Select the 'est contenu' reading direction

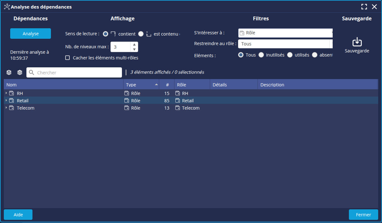coord(141,34)
